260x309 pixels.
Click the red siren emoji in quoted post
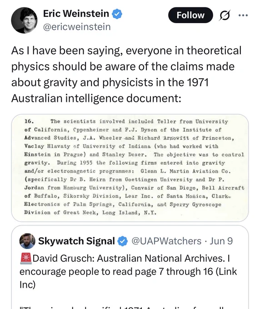click(x=26, y=259)
